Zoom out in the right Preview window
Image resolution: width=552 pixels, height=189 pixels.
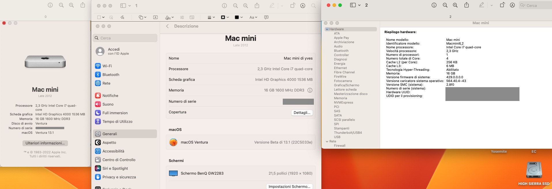(445, 5)
